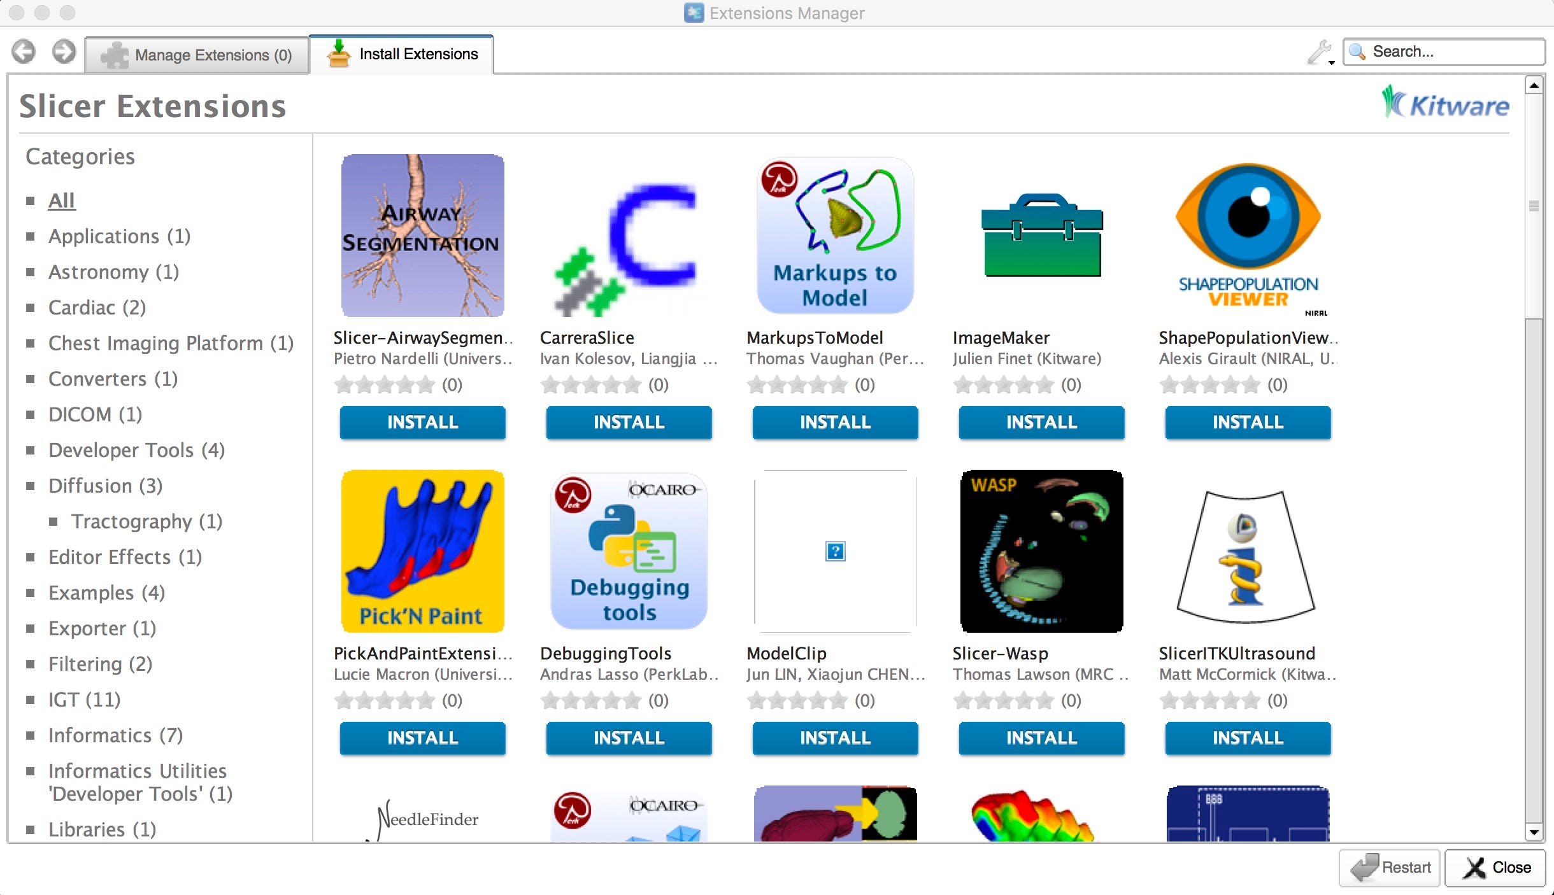Rate ModelClip using its star rating

point(797,701)
